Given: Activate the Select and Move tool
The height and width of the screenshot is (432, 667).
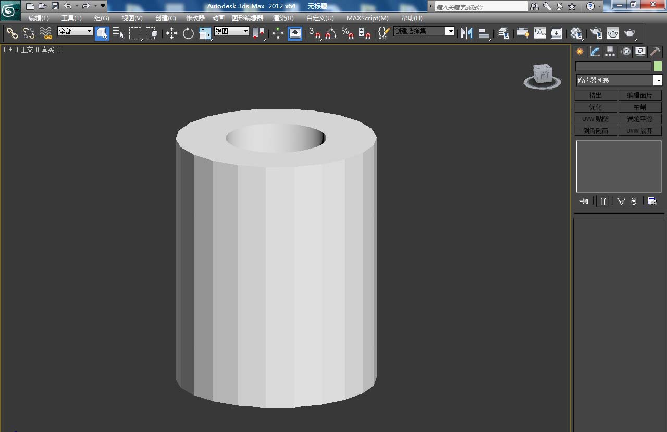Looking at the screenshot, I should 171,33.
